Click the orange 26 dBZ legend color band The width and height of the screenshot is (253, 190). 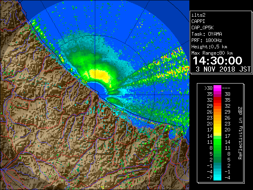click(217, 112)
